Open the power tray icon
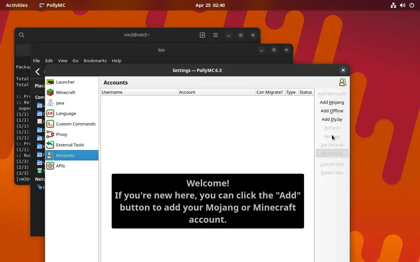Viewport: 420px width, 262px height. [x=412, y=5]
